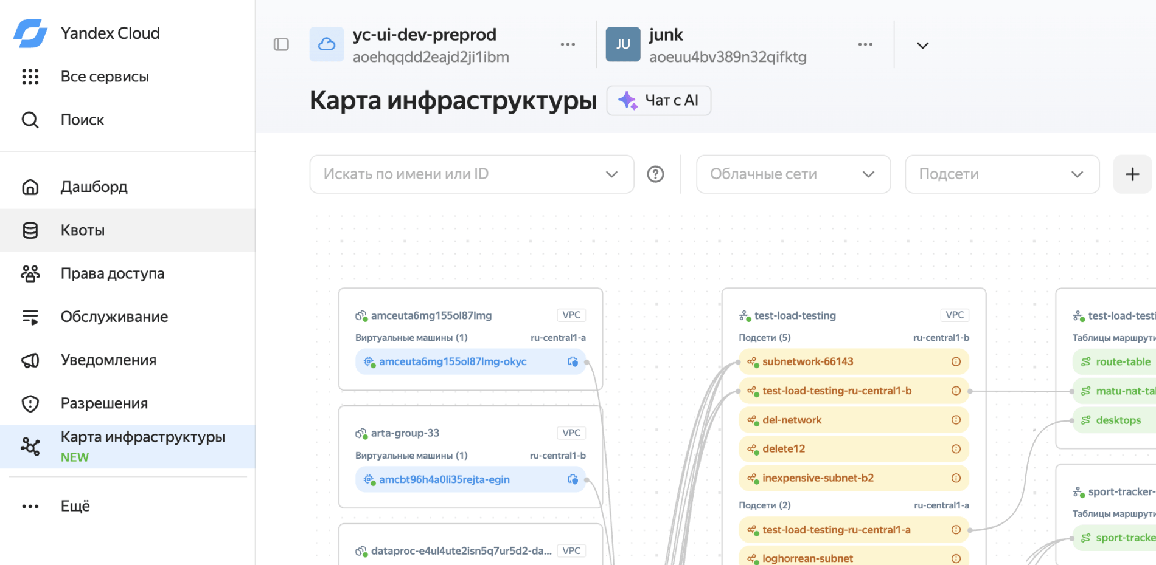The height and width of the screenshot is (565, 1156).
Task: Open matu-nat-table route entry
Action: pos(1114,391)
